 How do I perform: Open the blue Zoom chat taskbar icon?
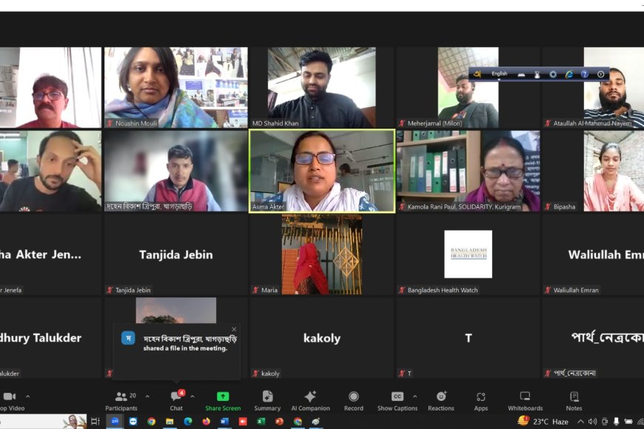pyautogui.click(x=133, y=421)
